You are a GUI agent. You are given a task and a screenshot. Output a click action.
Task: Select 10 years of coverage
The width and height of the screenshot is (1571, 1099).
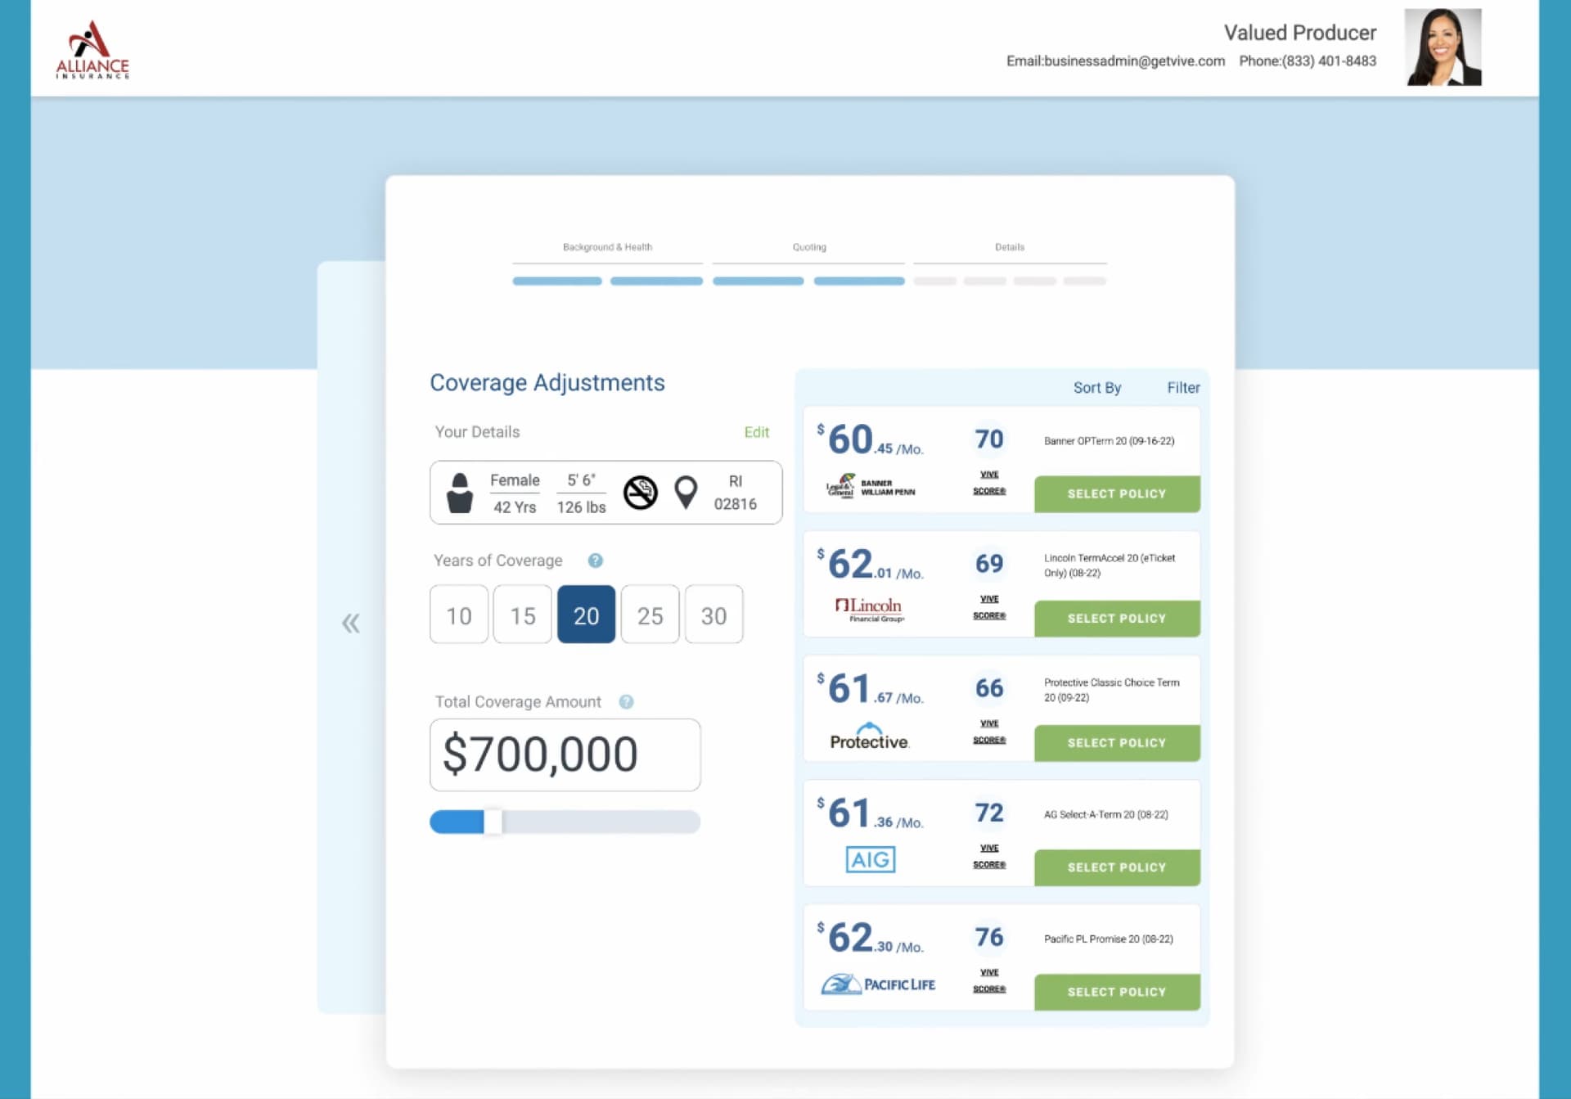point(459,615)
